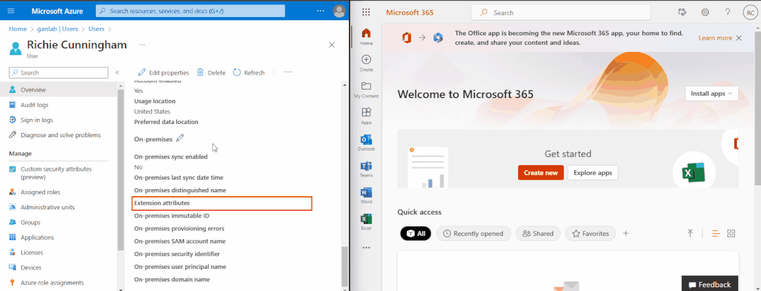Edit On-premises section with pencil icon
761x291 pixels.
[x=180, y=138]
